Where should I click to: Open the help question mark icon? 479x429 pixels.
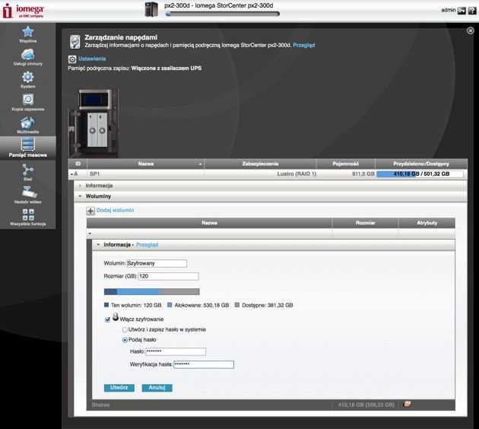472,11
